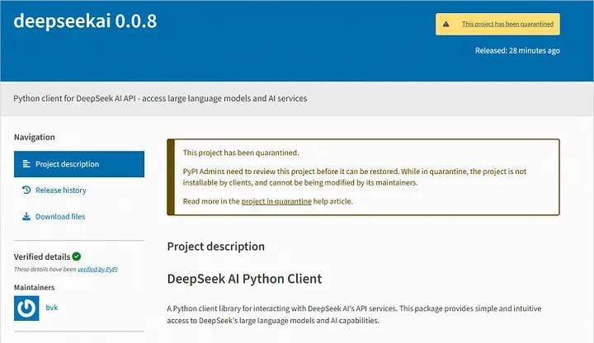Click the 'Navigation' sidebar heading
This screenshot has height=343, width=594.
click(x=35, y=137)
